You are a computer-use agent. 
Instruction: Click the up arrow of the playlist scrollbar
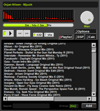click(94, 45)
